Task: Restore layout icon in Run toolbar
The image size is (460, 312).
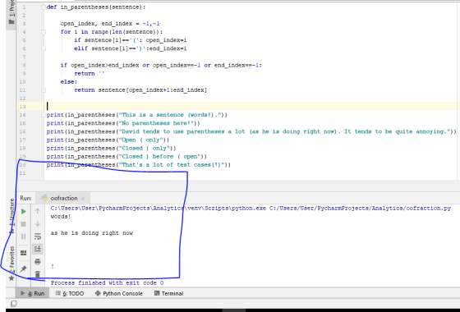Action: click(24, 253)
